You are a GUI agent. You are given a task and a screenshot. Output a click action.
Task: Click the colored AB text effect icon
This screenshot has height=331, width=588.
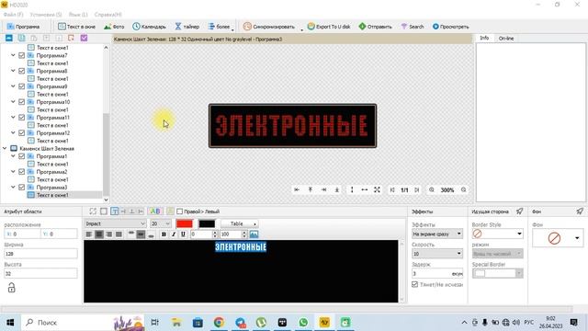click(x=155, y=211)
